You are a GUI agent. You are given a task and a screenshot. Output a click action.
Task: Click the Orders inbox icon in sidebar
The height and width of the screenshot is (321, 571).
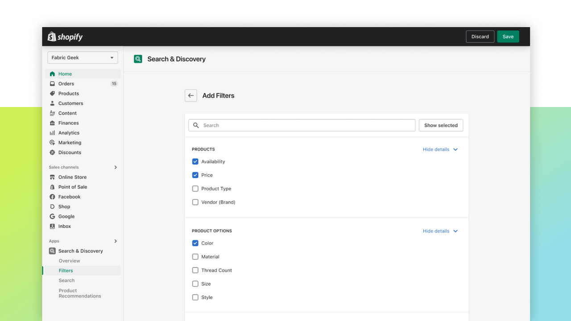[x=52, y=84]
